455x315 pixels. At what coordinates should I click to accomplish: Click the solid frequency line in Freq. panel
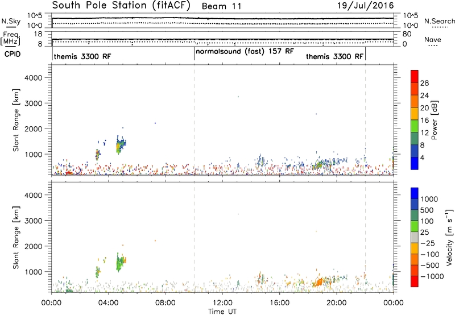click(x=222, y=39)
